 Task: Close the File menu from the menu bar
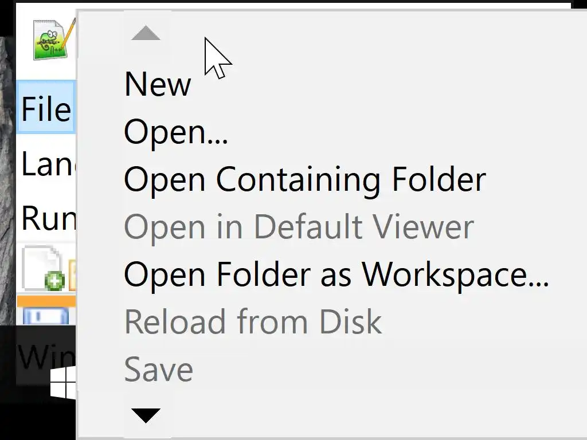pos(46,108)
